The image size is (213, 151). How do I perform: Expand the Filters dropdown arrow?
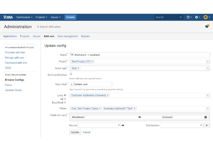[x=207, y=108]
